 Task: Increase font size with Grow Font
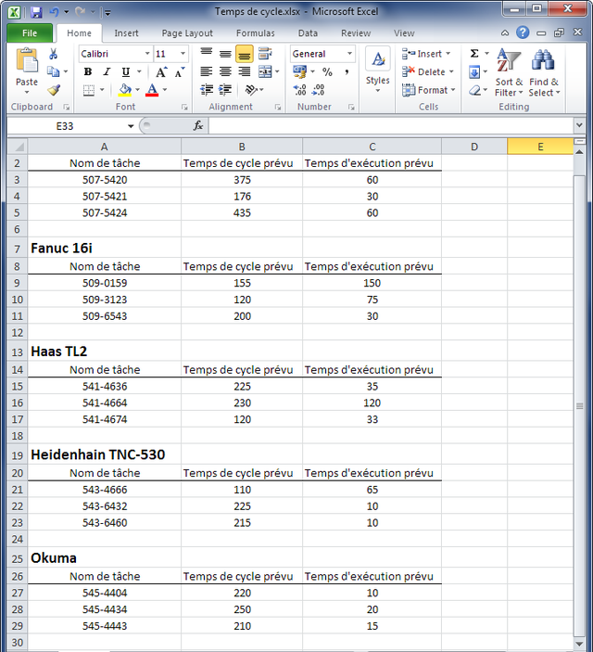(x=161, y=72)
